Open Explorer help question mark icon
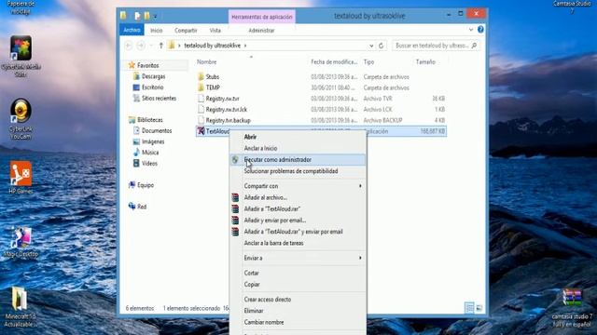The image size is (597, 335). 480,29
